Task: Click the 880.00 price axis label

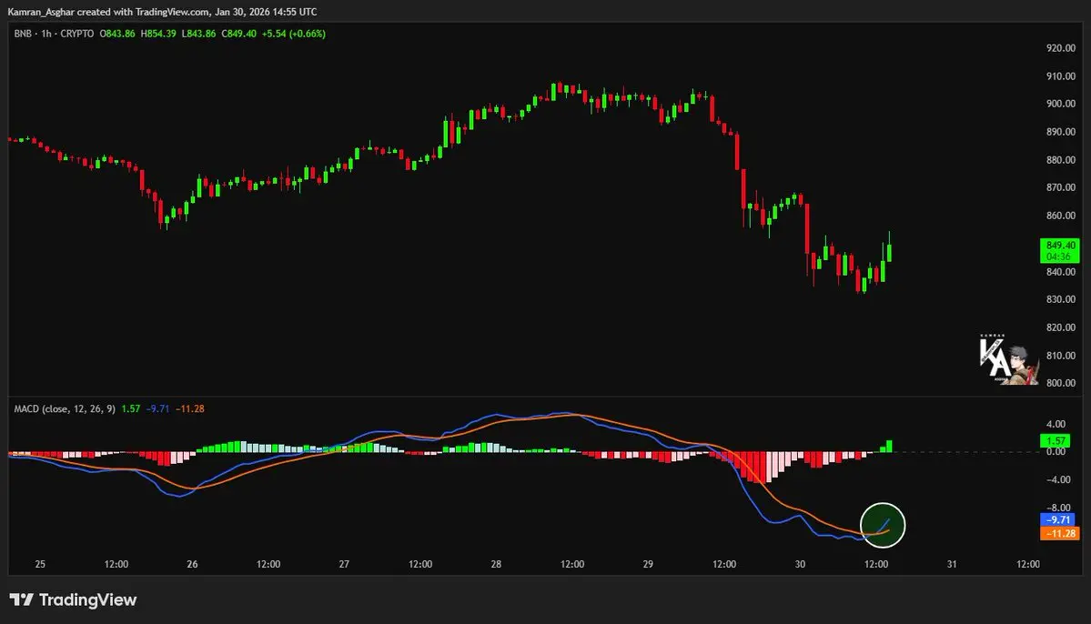Action: pyautogui.click(x=1061, y=160)
